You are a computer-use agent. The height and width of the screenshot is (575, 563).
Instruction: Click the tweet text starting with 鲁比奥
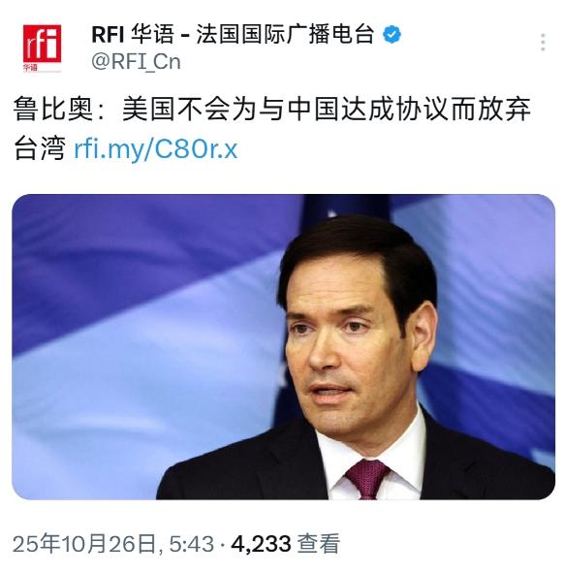pyautogui.click(x=271, y=130)
